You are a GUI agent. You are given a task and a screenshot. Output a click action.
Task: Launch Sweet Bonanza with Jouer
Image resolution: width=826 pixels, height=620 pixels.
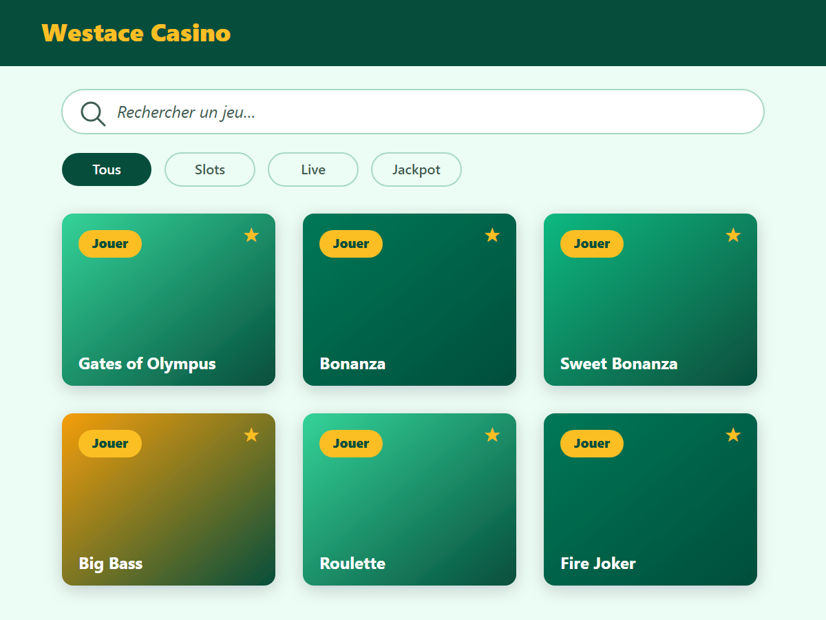coord(592,244)
